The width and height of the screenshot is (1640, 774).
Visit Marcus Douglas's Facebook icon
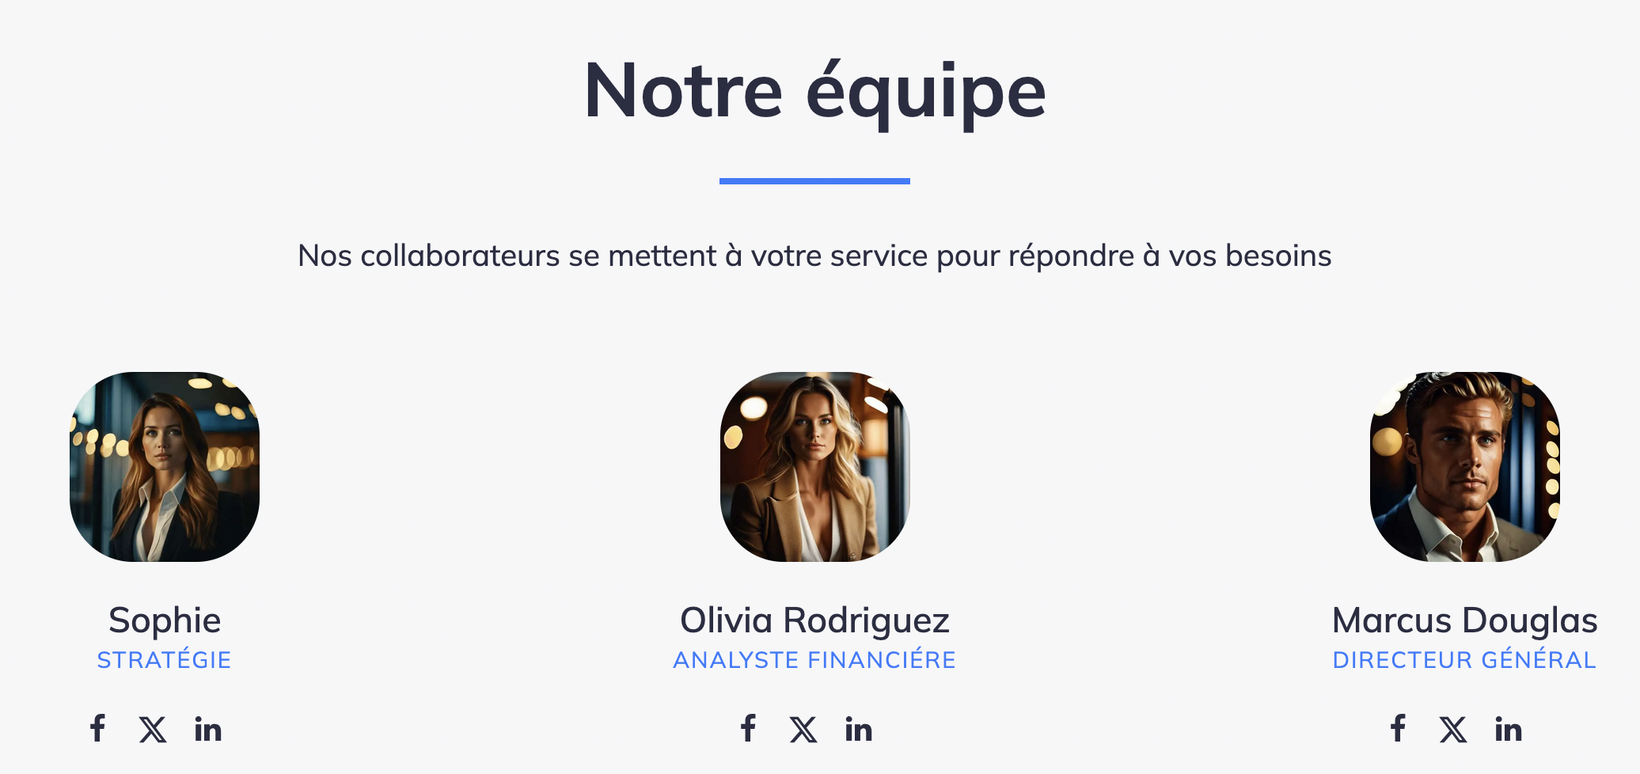click(x=1398, y=728)
